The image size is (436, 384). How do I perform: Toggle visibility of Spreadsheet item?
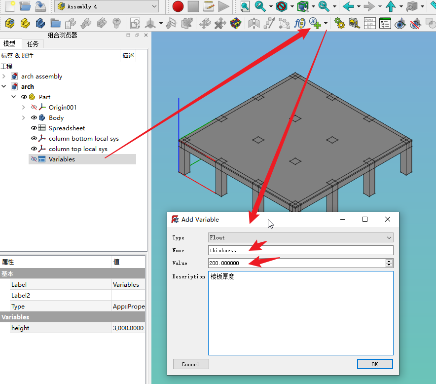[34, 128]
